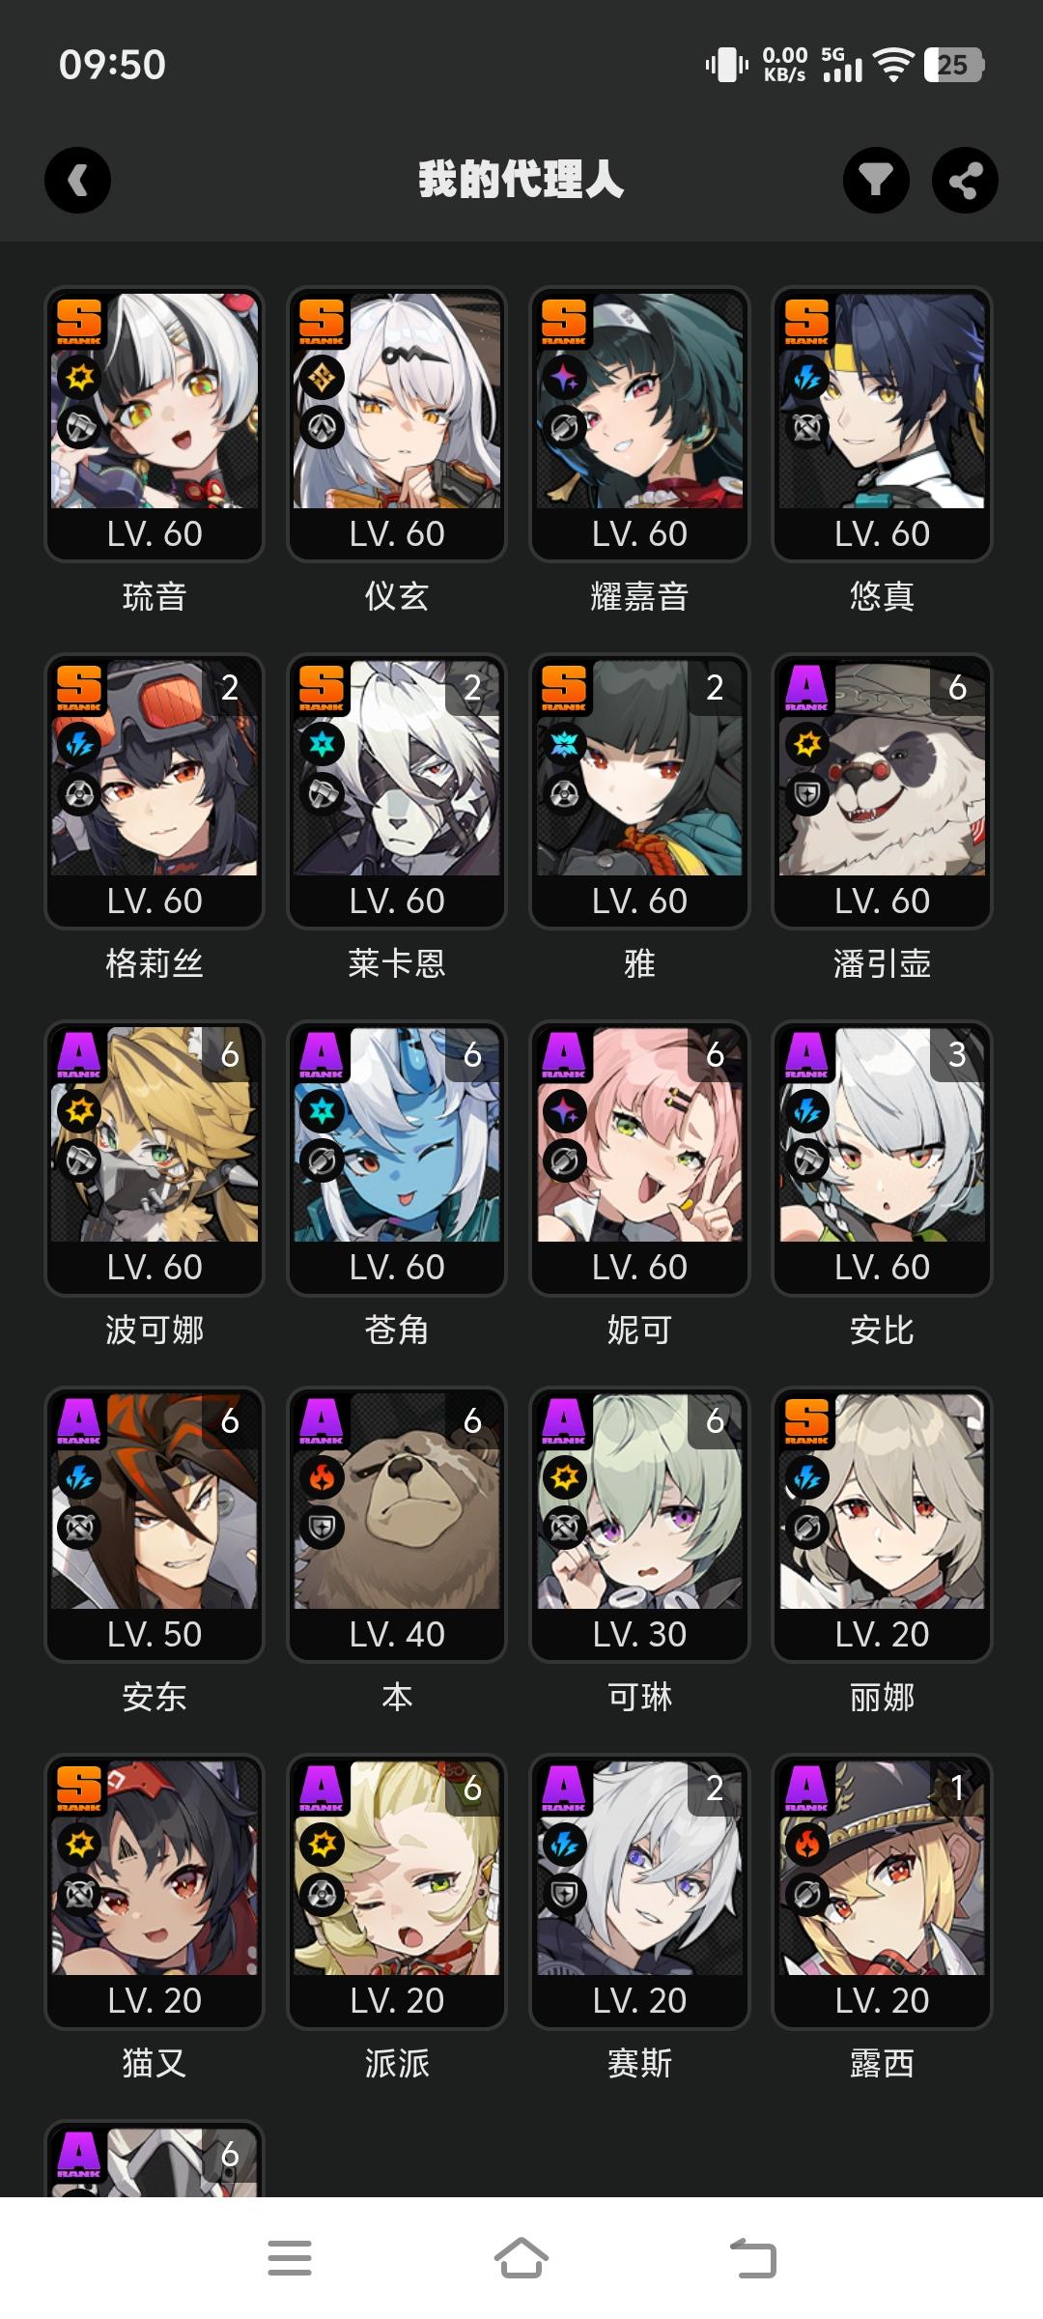The width and height of the screenshot is (1043, 2319).
Task: Tap the fire attribute icon on 本
Action: point(322,1476)
